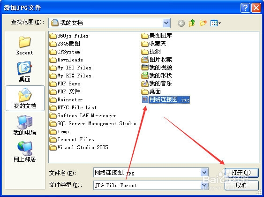This screenshot has height=197, width=264.
Task: Click inside the 文件名 input field
Action: pyautogui.click(x=147, y=173)
